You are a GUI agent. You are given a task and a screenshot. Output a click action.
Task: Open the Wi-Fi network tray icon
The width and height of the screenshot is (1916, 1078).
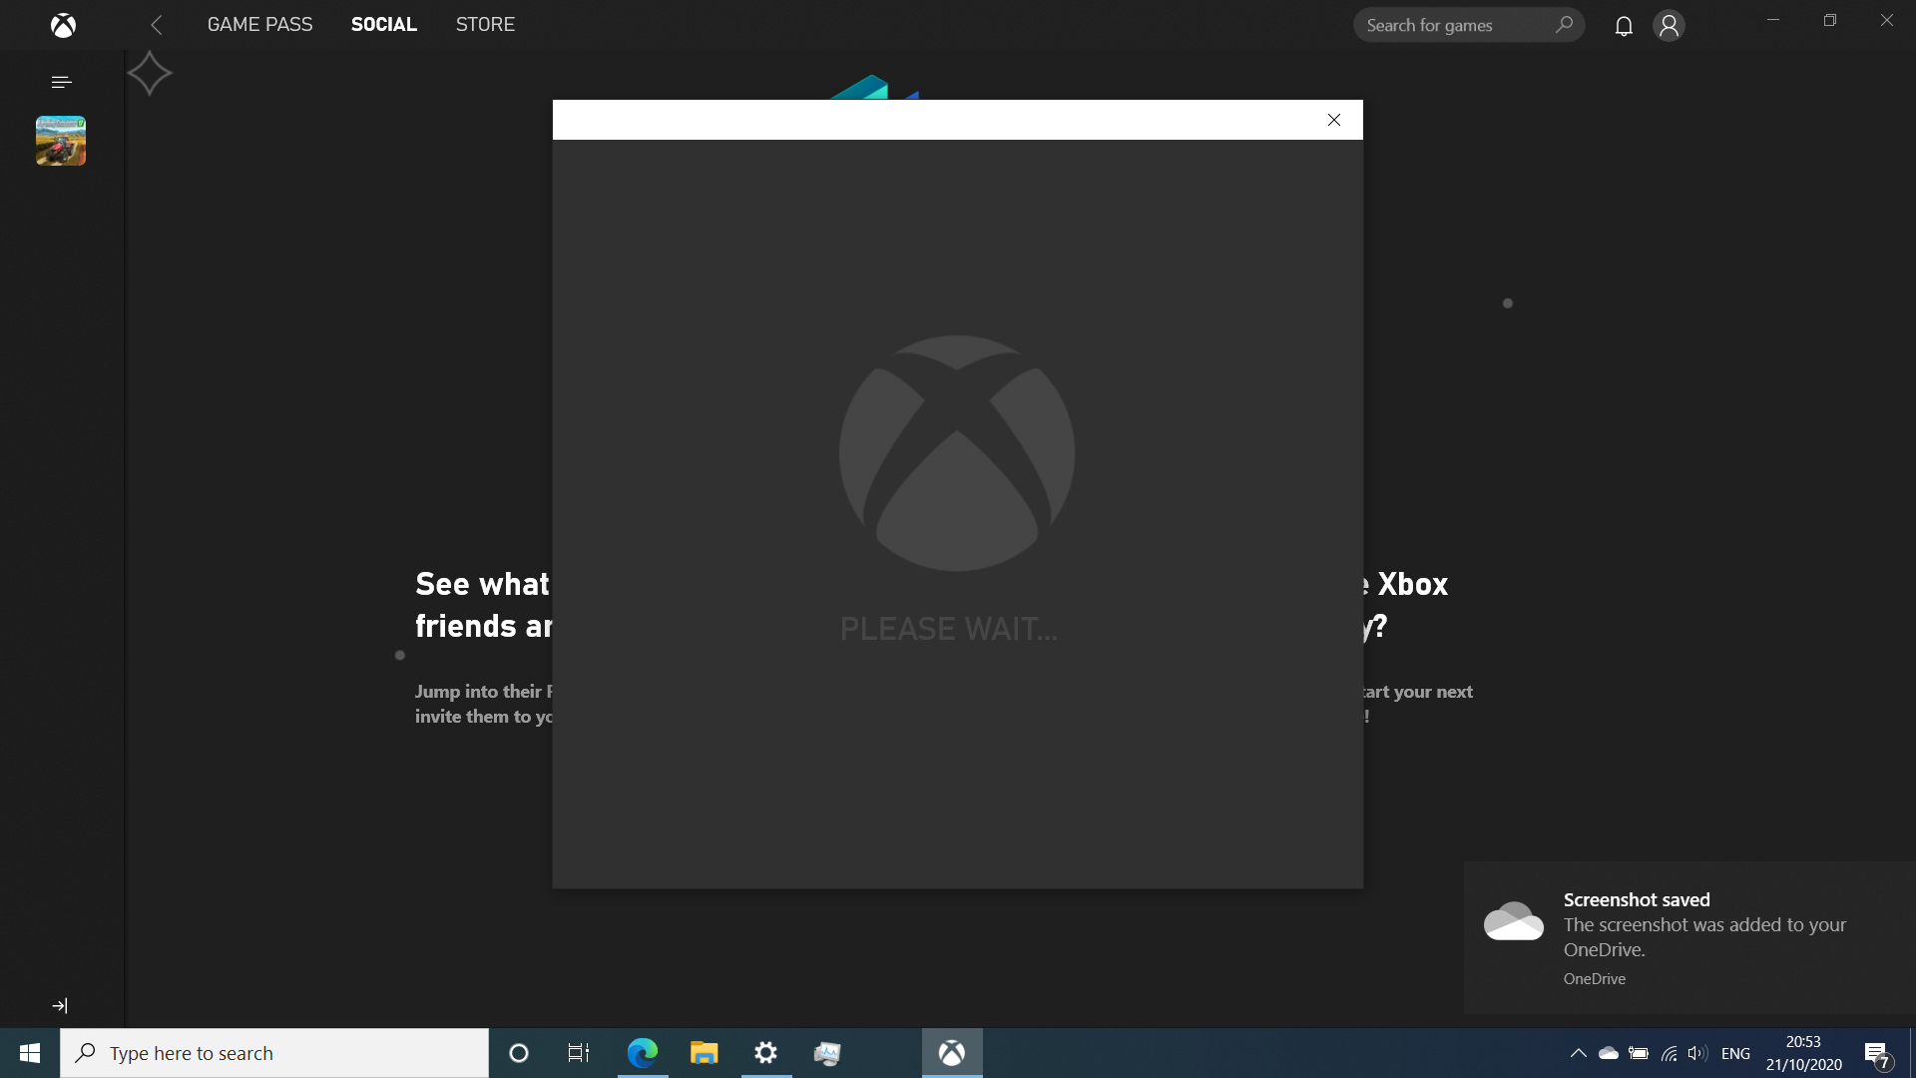point(1669,1053)
